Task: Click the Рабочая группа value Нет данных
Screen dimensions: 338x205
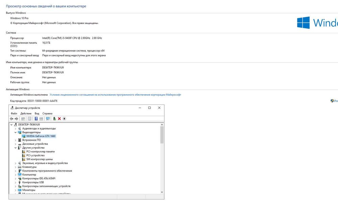Action: click(49, 83)
